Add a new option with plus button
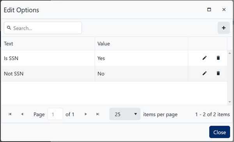This screenshot has width=234, height=142. point(223,28)
